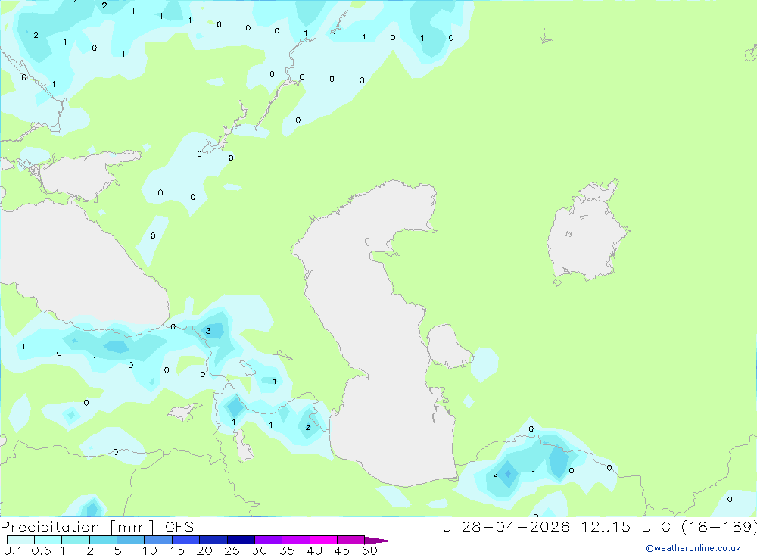Click the over-50 mm legend arrow tip

click(378, 541)
